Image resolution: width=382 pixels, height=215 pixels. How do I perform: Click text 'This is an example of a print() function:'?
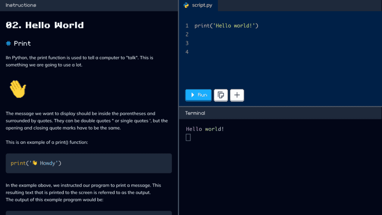(x=47, y=142)
